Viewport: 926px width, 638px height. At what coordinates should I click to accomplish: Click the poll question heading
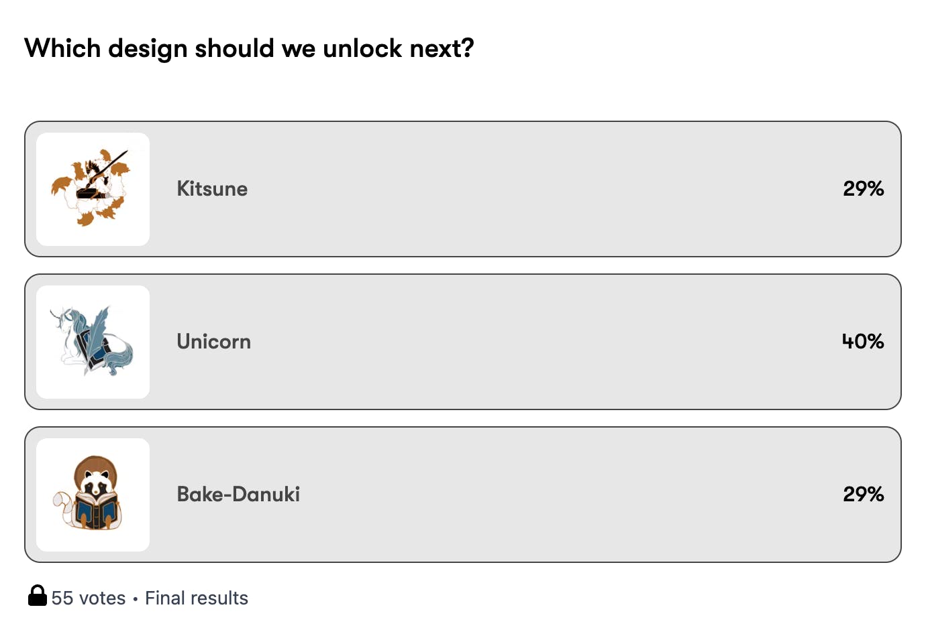tap(249, 48)
